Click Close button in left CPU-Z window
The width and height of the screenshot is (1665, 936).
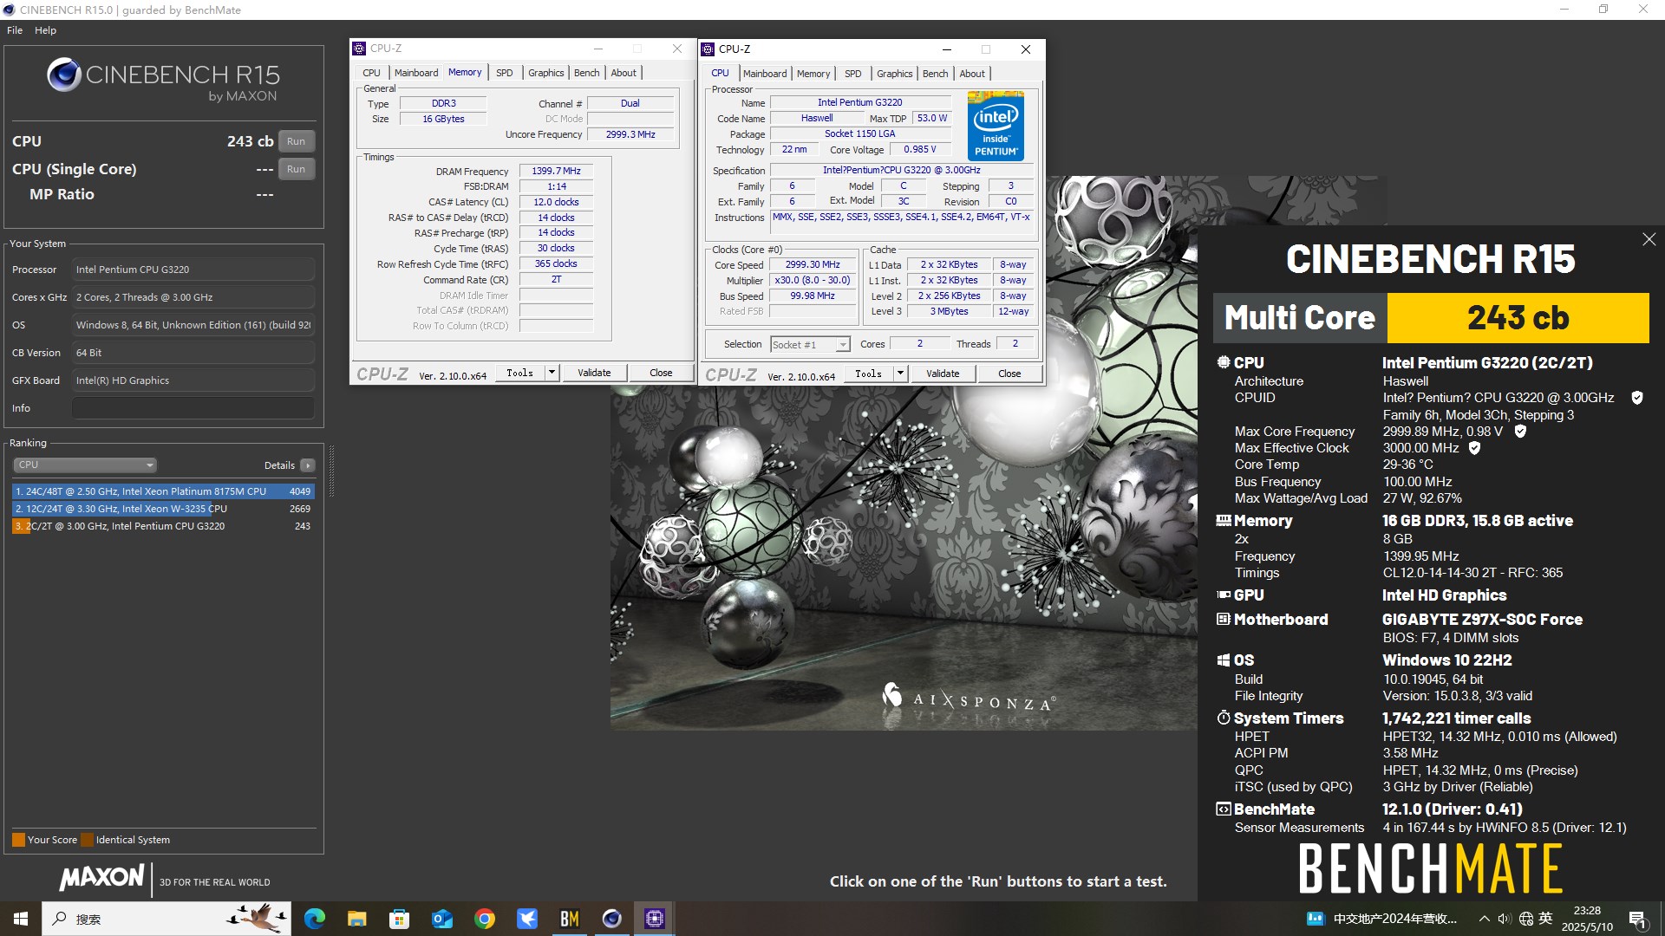(x=661, y=373)
